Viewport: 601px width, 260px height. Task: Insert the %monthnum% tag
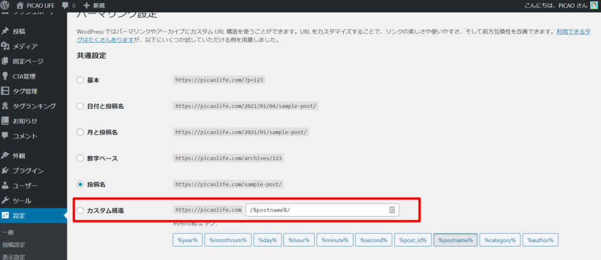coord(228,240)
